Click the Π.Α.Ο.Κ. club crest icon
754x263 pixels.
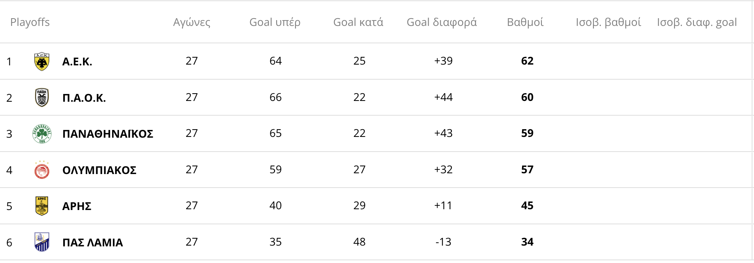pos(42,97)
